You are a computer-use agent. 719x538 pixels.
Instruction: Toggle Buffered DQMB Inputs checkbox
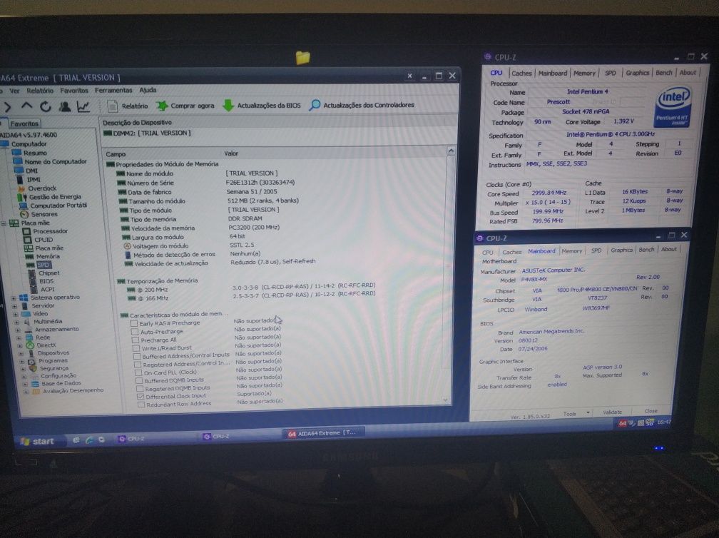pos(139,380)
